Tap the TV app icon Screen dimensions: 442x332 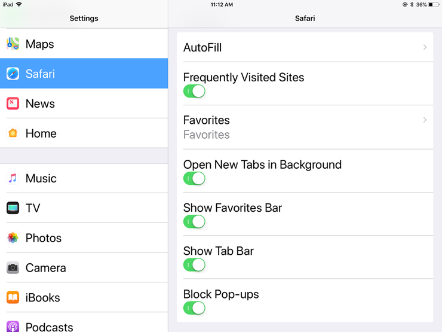pos(13,208)
